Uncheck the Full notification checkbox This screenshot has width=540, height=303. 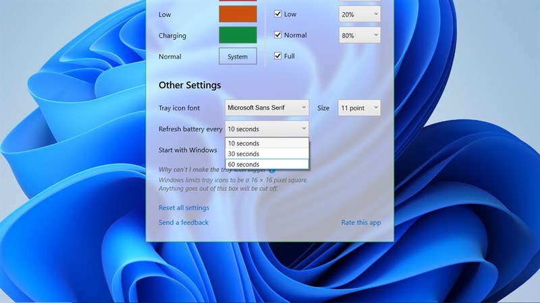(277, 56)
